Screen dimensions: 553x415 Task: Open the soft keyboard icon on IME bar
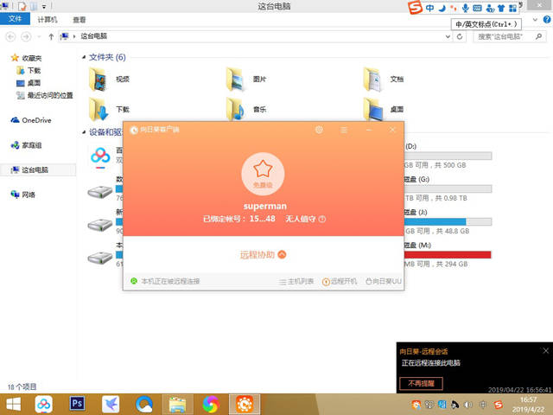477,8
